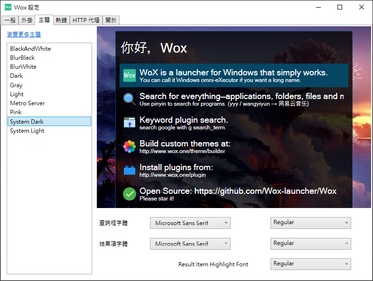Choose the BlurWhite theme
This screenshot has height=281, width=373.
tap(49, 67)
